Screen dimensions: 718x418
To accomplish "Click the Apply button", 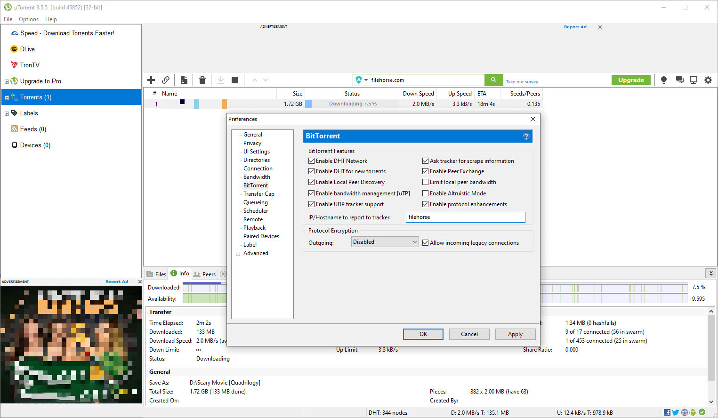I will (515, 334).
